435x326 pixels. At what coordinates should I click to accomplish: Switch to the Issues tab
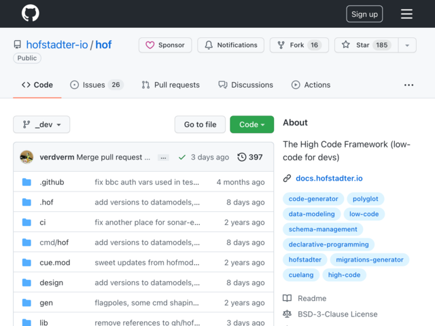(97, 85)
